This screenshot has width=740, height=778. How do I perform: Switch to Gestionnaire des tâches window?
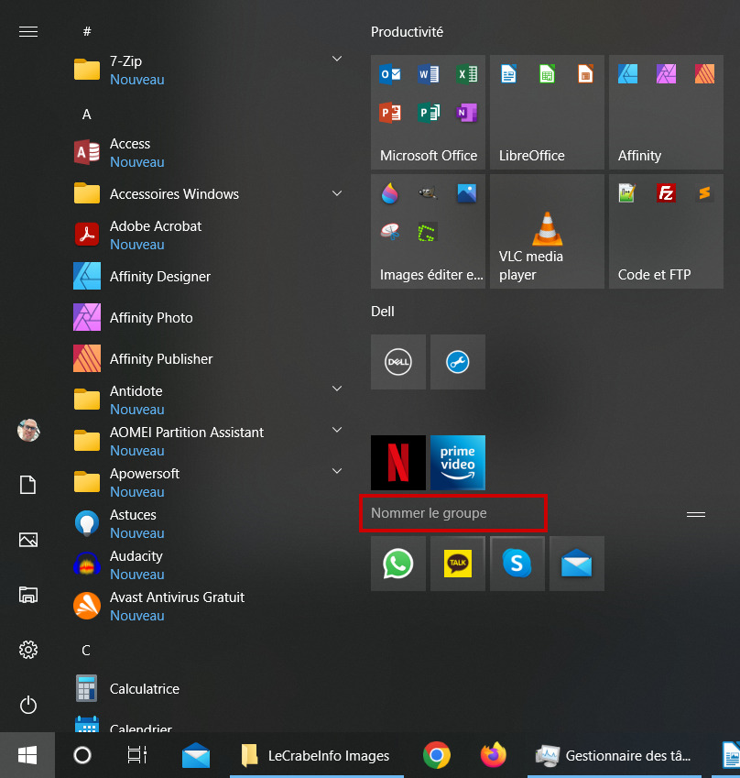[614, 755]
